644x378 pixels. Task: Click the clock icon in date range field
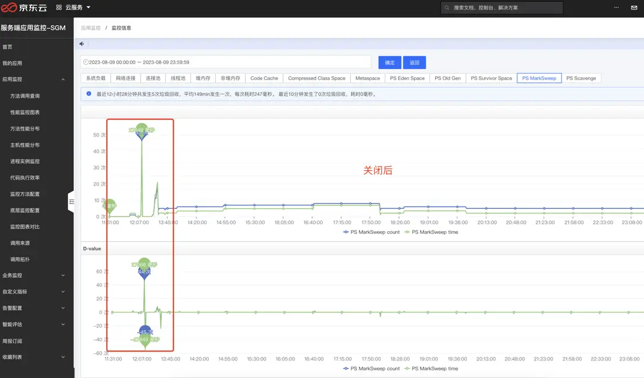pyautogui.click(x=86, y=62)
